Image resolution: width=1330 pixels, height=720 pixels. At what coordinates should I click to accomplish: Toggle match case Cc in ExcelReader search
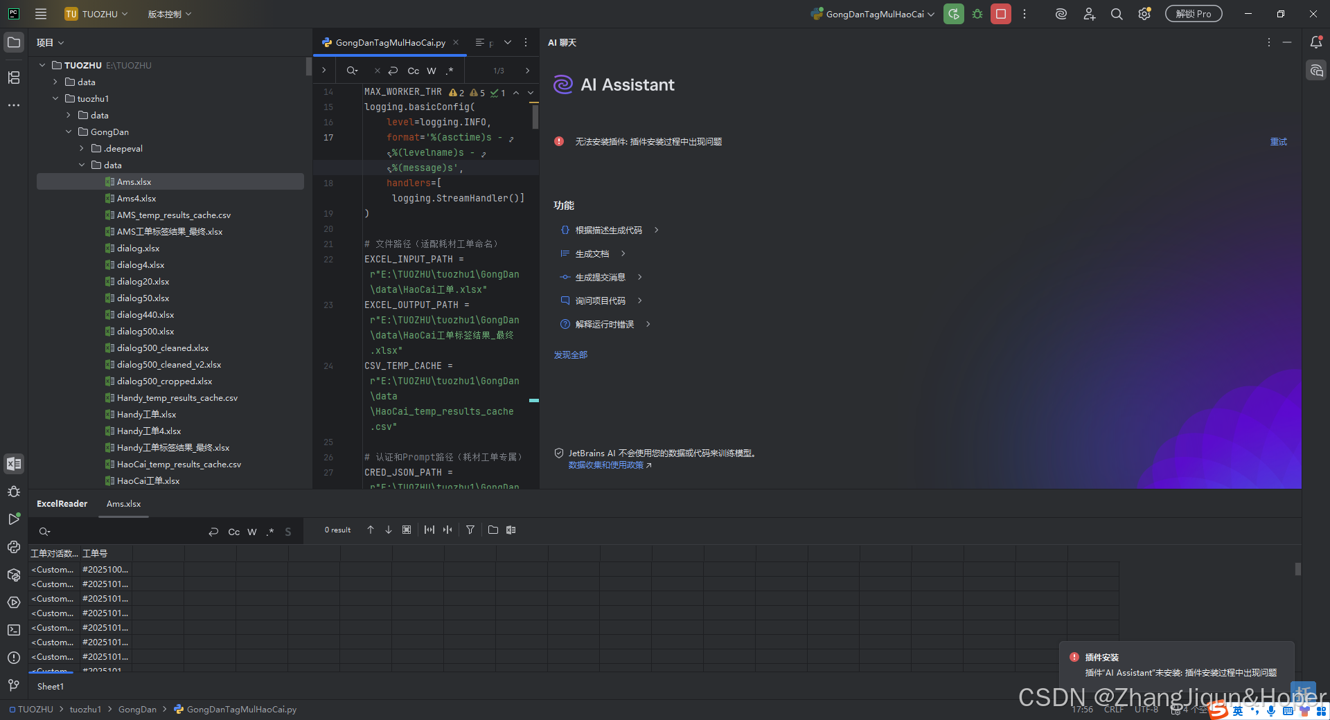click(x=233, y=531)
